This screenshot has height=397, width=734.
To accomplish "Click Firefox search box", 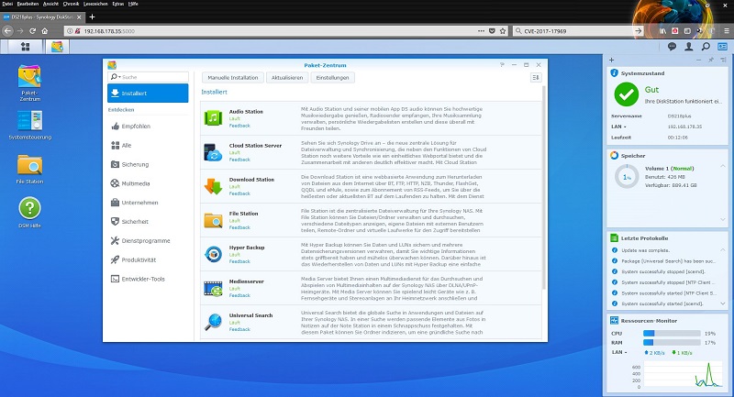I will click(x=578, y=31).
